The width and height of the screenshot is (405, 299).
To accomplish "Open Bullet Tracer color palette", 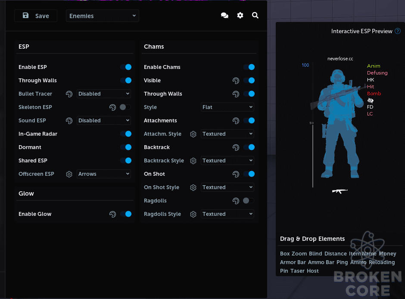I will [69, 94].
